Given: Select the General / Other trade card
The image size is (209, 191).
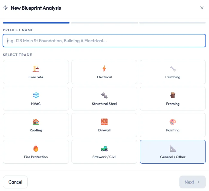Looking at the screenshot, I should (173, 152).
